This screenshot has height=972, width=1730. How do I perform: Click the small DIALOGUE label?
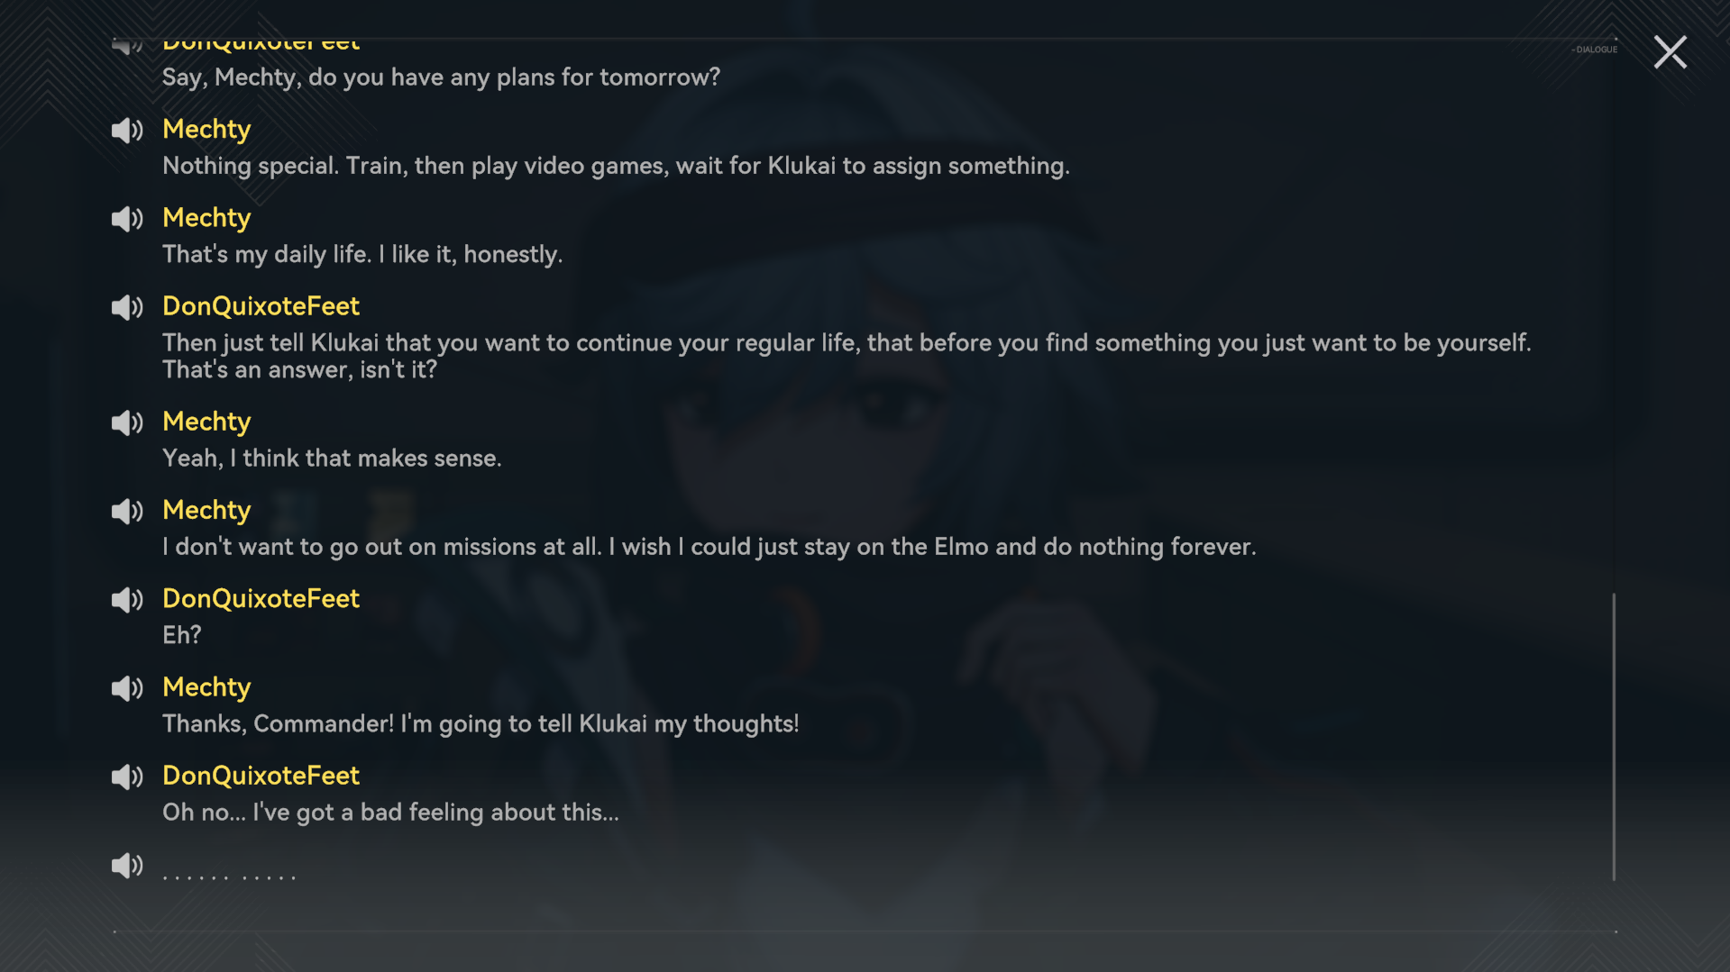pos(1595,50)
